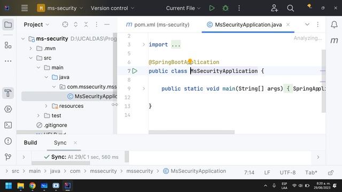Image resolution: width=342 pixels, height=192 pixels.
Task: Open the main hamburger menu
Action: [x=25, y=8]
